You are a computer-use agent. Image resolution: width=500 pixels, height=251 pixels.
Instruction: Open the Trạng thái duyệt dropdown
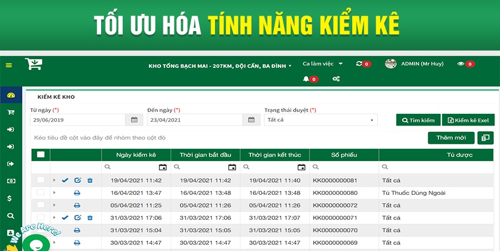(321, 120)
